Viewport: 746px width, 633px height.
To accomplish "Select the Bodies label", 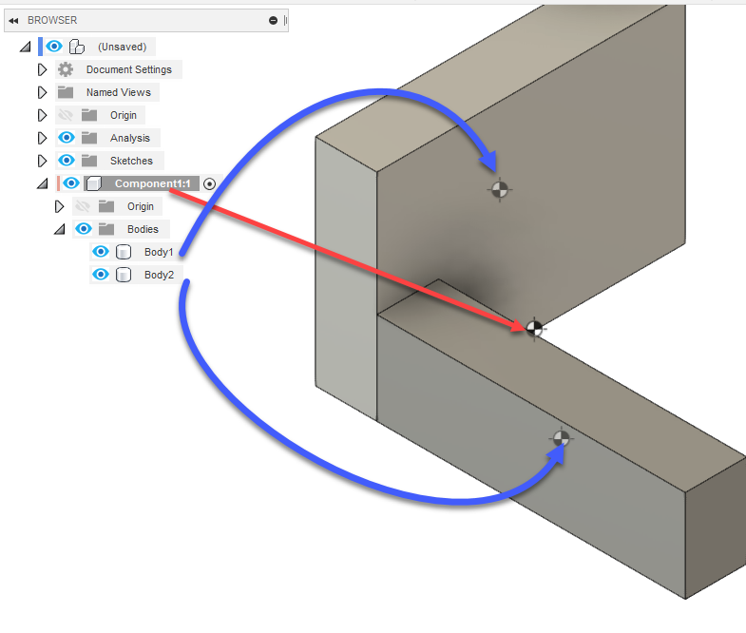I will click(x=143, y=229).
